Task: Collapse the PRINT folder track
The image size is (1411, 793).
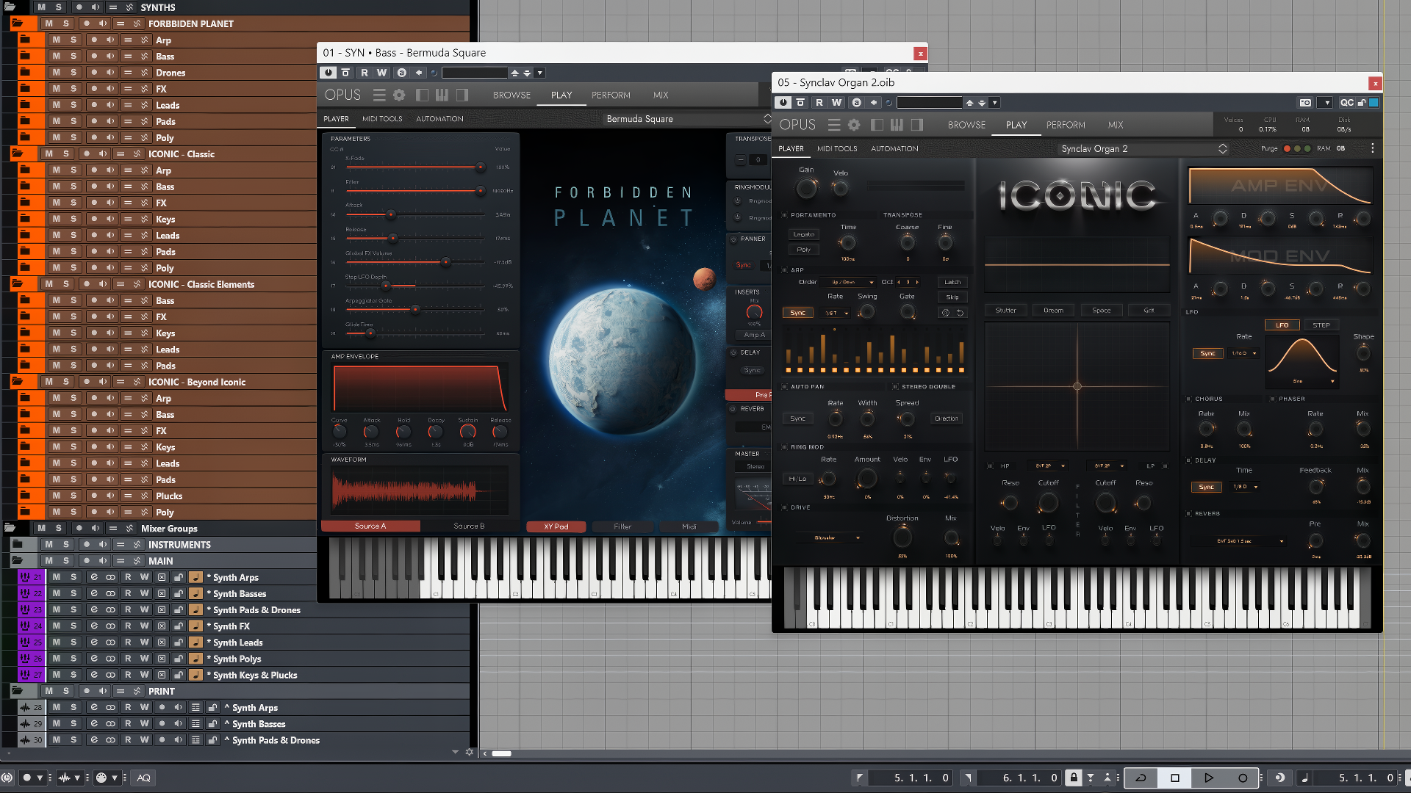Action: [16, 691]
